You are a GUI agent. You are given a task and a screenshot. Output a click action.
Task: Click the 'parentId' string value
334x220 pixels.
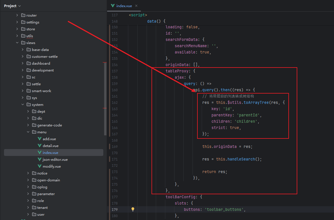[x=248, y=115]
